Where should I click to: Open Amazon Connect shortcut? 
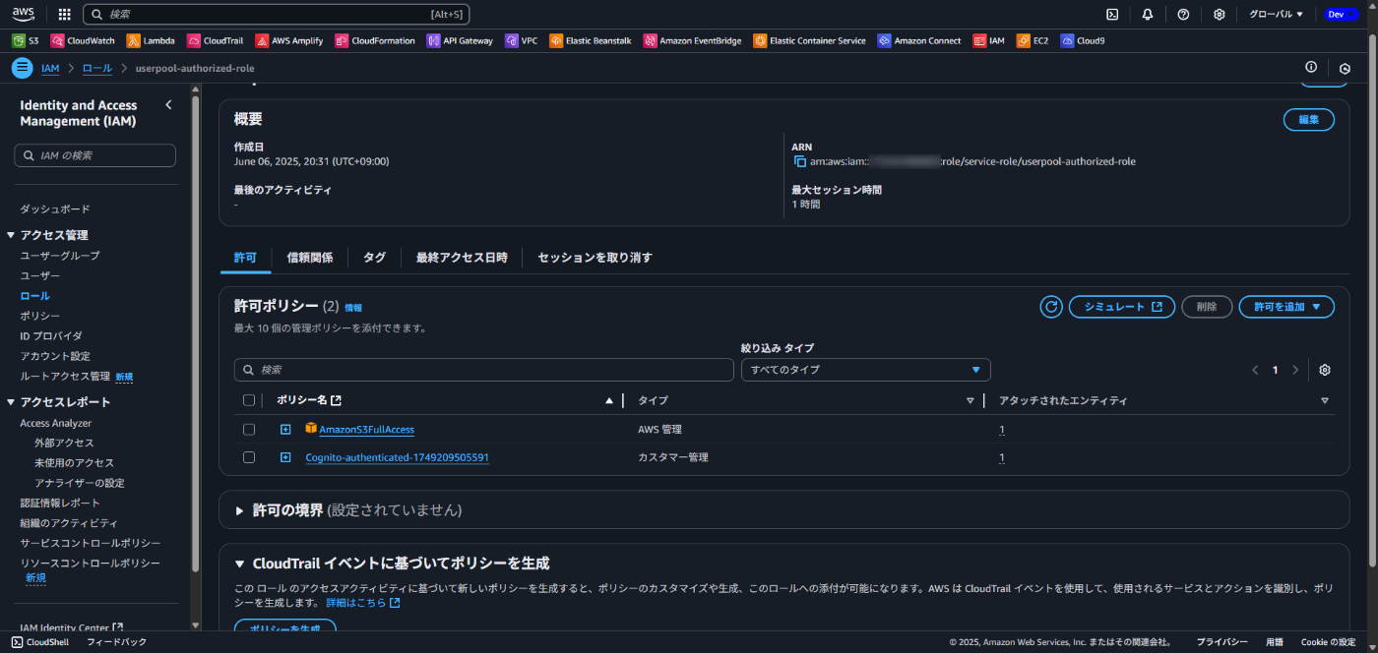[919, 41]
